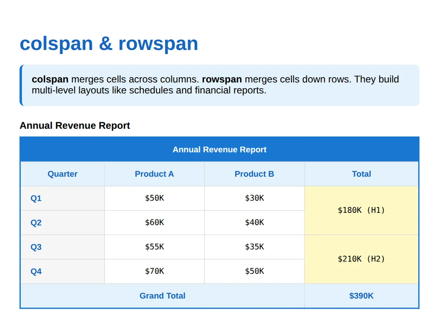Click the '$390K' grand total value
439x329 pixels.
(361, 296)
